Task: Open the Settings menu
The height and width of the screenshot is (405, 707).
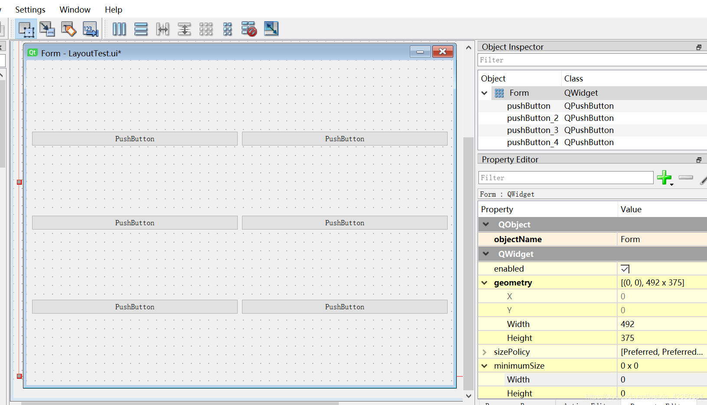Action: [30, 10]
